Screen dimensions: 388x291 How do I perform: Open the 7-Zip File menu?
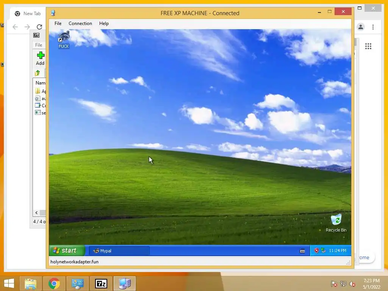pyautogui.click(x=39, y=45)
